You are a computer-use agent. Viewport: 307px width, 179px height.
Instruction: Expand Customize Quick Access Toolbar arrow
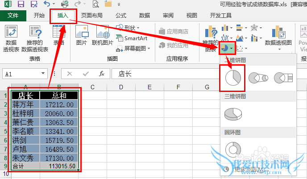tap(119, 4)
